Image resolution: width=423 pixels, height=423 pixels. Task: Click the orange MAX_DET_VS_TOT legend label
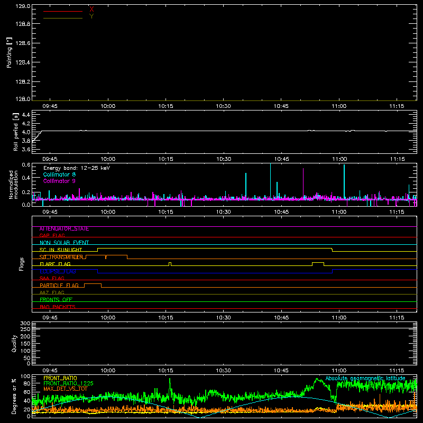[x=66, y=389]
